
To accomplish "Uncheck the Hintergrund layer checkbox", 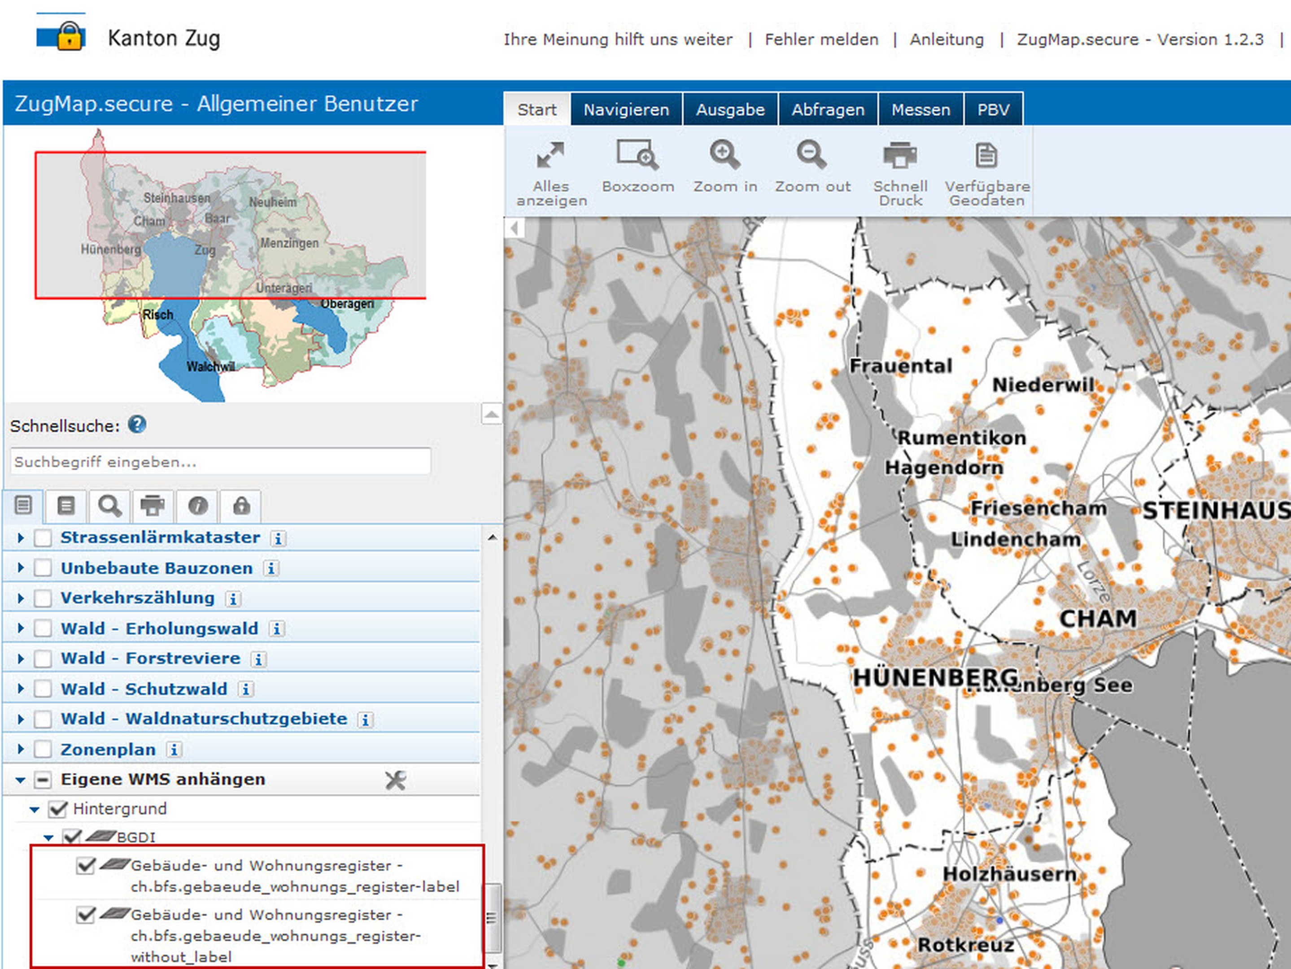I will point(58,809).
